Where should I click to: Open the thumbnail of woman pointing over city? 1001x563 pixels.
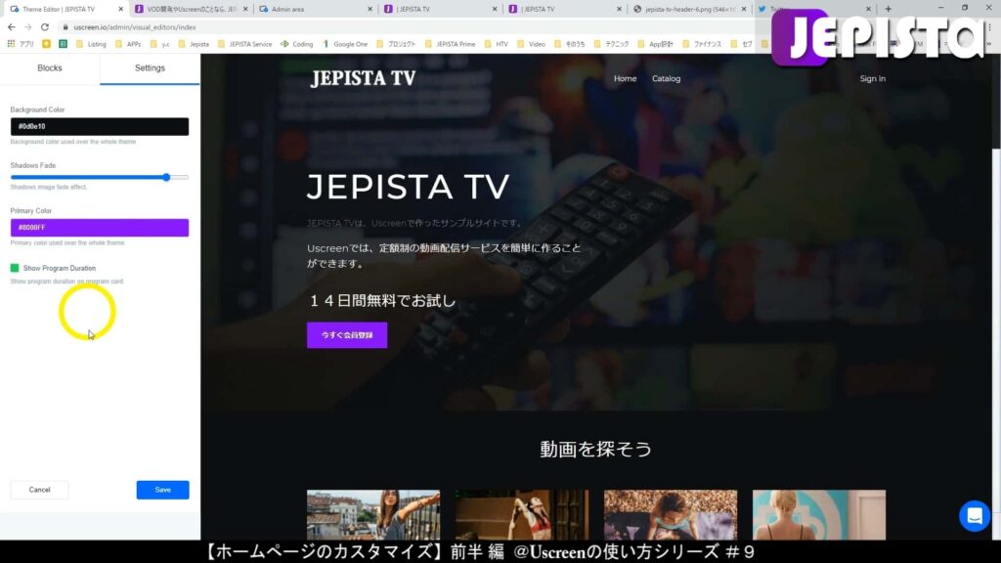(373, 515)
